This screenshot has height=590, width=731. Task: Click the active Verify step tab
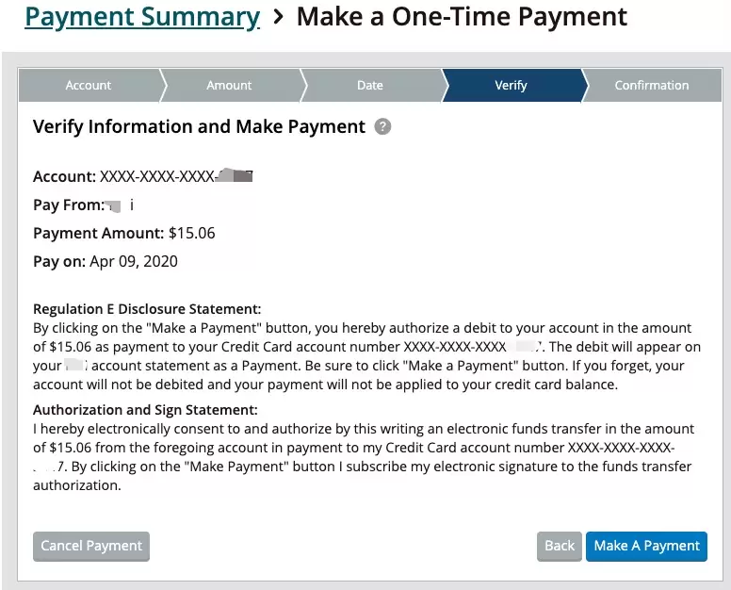pyautogui.click(x=511, y=85)
